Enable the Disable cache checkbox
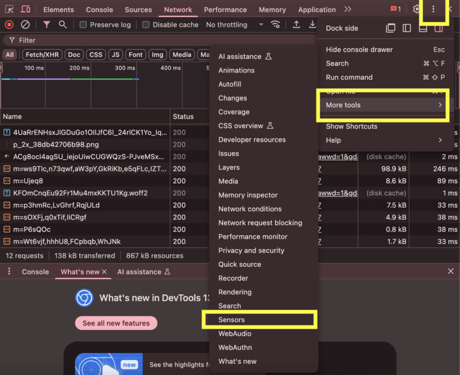460x375 pixels. tap(145, 25)
